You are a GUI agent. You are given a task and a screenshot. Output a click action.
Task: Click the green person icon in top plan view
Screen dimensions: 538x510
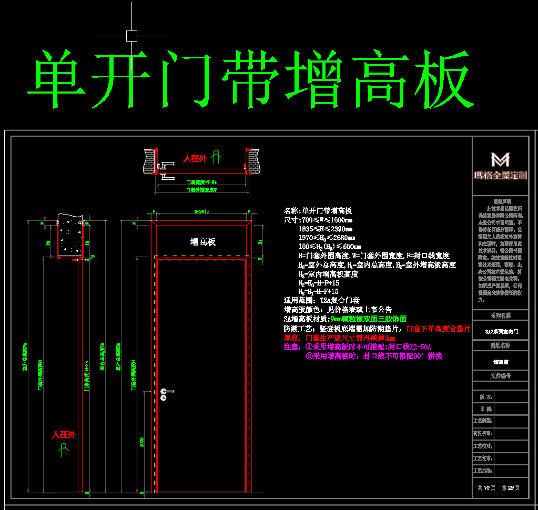216,156
